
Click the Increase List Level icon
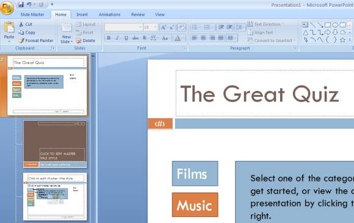pos(229,27)
